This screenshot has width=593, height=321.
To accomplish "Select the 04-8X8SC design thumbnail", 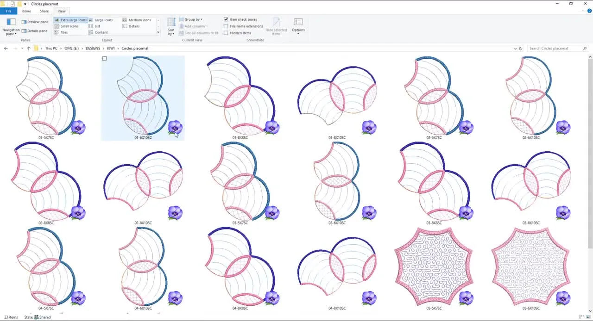I will pyautogui.click(x=240, y=266).
